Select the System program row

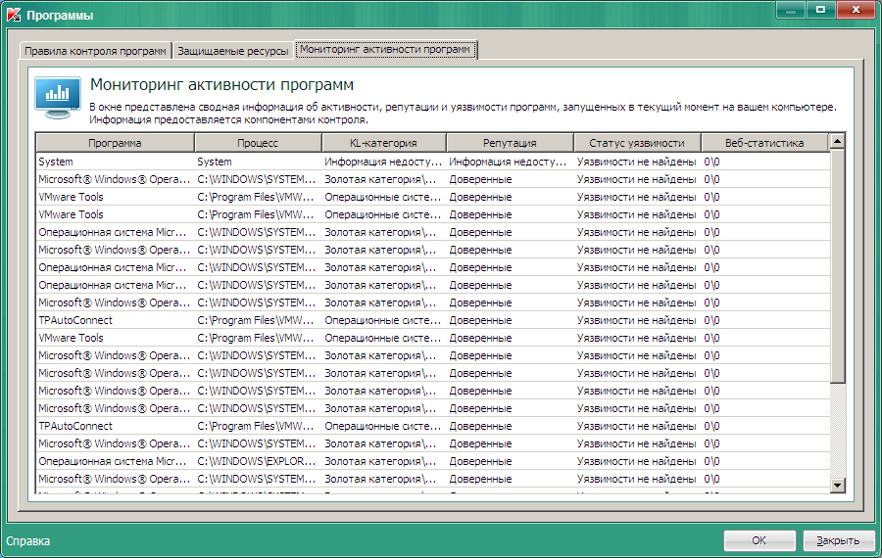point(432,162)
